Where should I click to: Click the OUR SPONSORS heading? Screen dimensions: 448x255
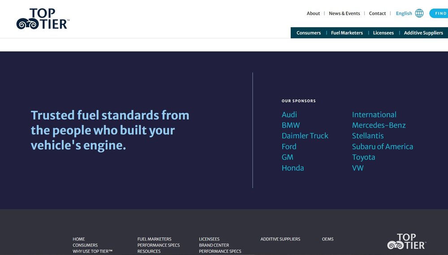pos(298,101)
